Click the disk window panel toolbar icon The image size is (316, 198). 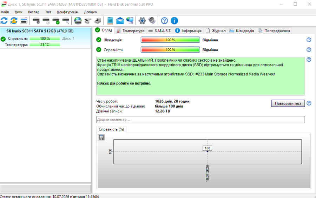pyautogui.click(x=24, y=21)
